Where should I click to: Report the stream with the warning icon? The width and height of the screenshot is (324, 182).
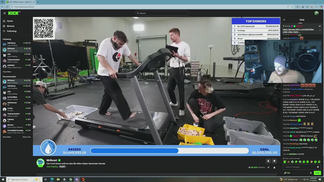tap(274, 167)
